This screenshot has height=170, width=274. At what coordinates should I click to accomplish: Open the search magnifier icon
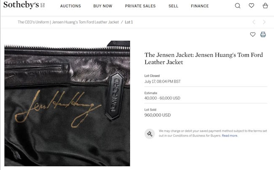tap(237, 6)
